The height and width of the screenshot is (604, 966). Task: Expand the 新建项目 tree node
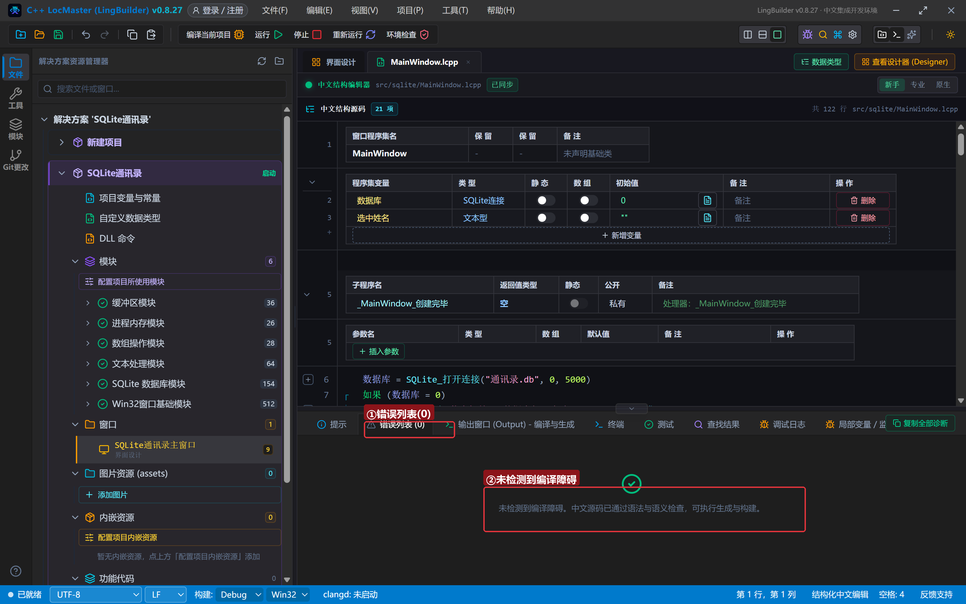pyautogui.click(x=61, y=142)
